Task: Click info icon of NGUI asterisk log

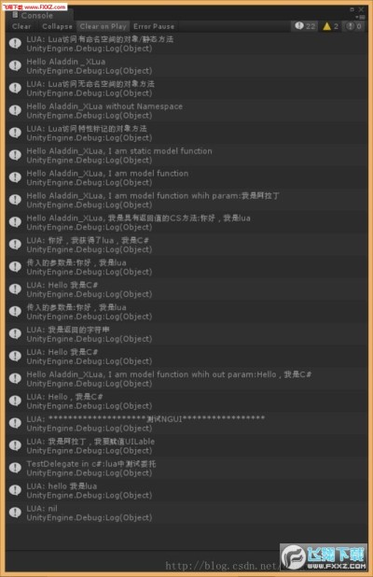Action: pyautogui.click(x=15, y=423)
